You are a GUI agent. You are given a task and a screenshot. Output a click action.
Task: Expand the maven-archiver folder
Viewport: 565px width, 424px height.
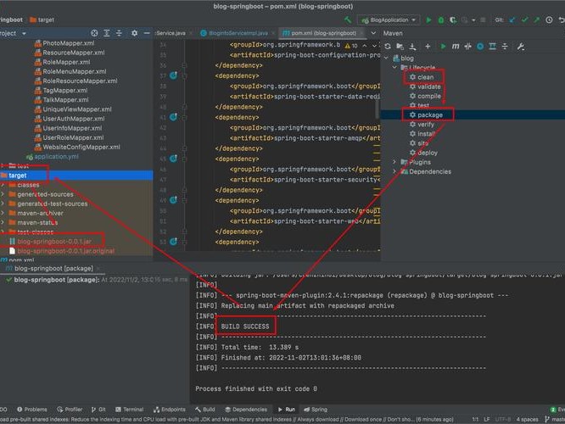3,213
